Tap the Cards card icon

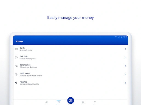tap(16, 49)
